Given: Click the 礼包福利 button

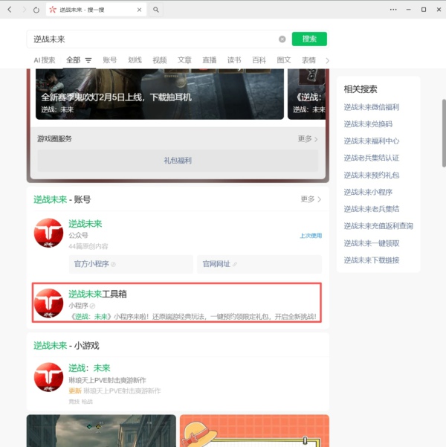Looking at the screenshot, I should [178, 161].
